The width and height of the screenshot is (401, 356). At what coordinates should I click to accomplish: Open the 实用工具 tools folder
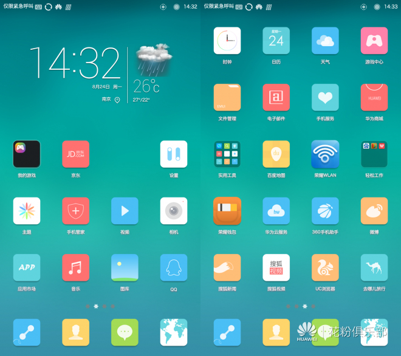click(227, 154)
